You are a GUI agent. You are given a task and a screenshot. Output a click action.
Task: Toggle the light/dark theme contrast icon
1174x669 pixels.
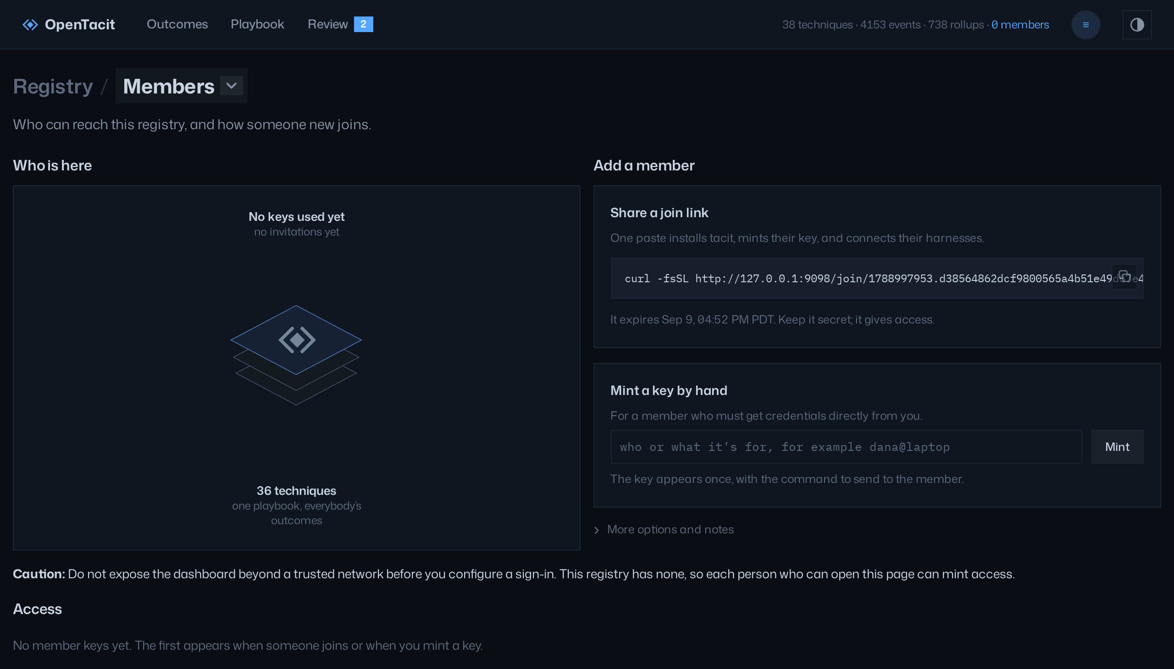[1137, 25]
